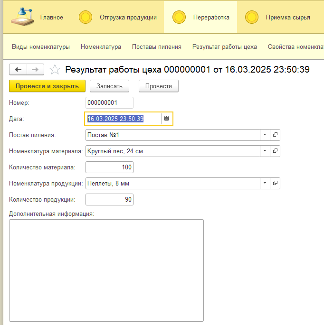This screenshot has height=325, width=324.
Task: Click the Записать button
Action: (109, 86)
